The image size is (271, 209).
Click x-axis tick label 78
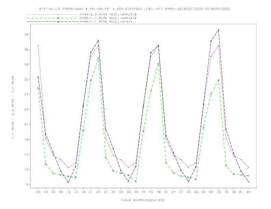pos(234,192)
